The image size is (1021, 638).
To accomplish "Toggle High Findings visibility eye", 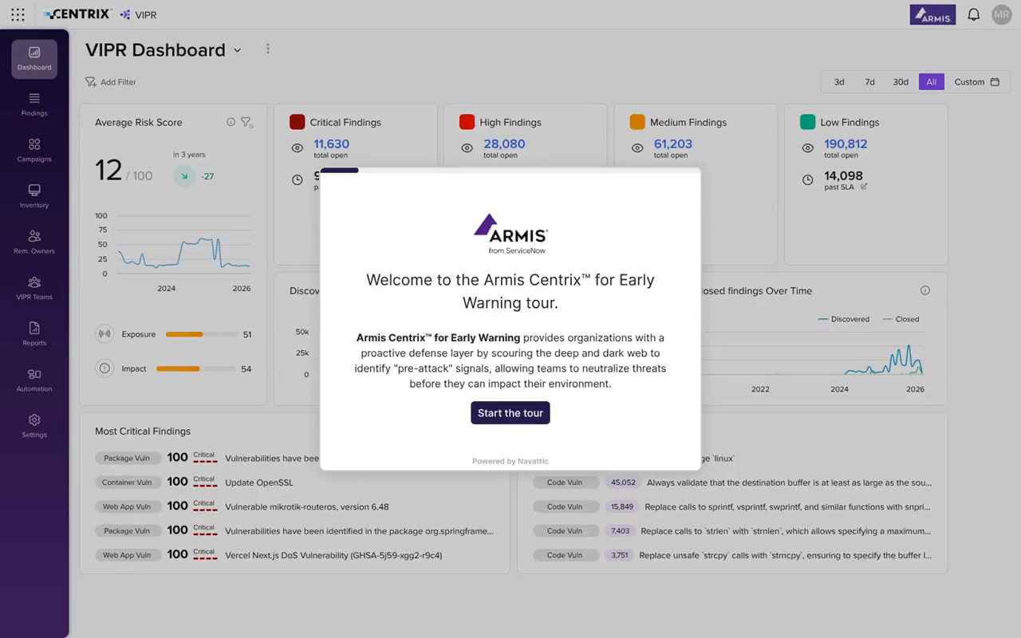I will 467,148.
